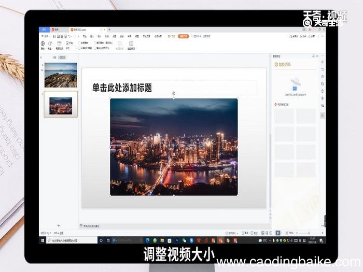
Task: Toggle the Hide When Not Playing checkbox
Action: click(80, 48)
